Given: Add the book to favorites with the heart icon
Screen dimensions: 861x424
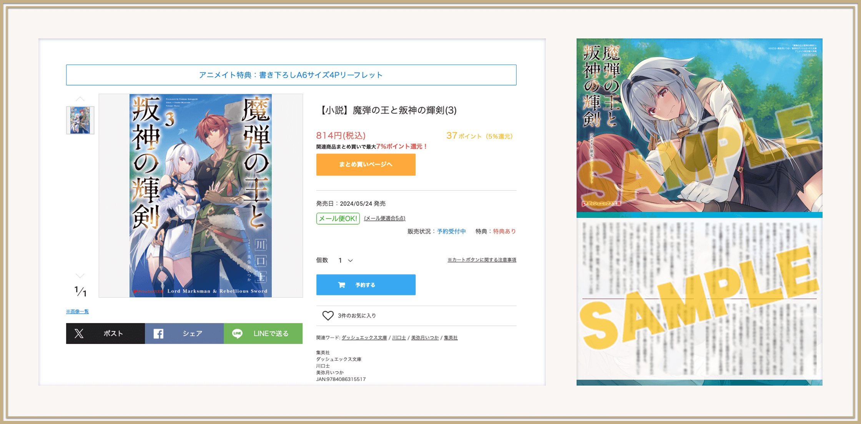Looking at the screenshot, I should point(327,315).
